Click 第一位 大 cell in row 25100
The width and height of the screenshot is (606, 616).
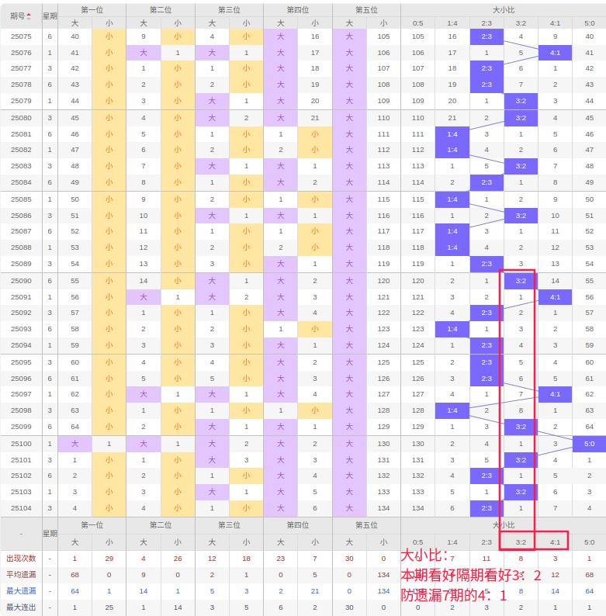coord(74,444)
